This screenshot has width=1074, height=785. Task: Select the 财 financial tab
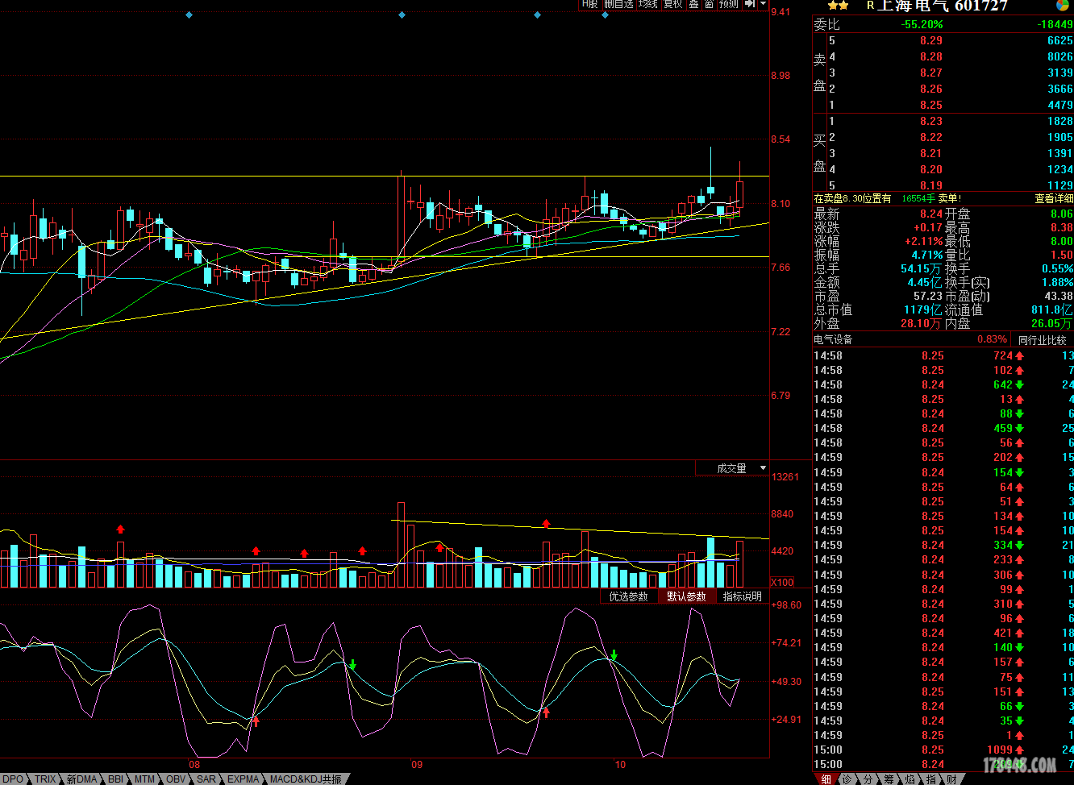(952, 779)
